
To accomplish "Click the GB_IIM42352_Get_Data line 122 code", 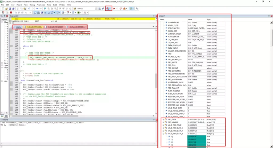I will (60, 57).
